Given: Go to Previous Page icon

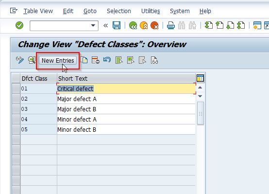Looking at the screenshot, I should [x=219, y=25].
